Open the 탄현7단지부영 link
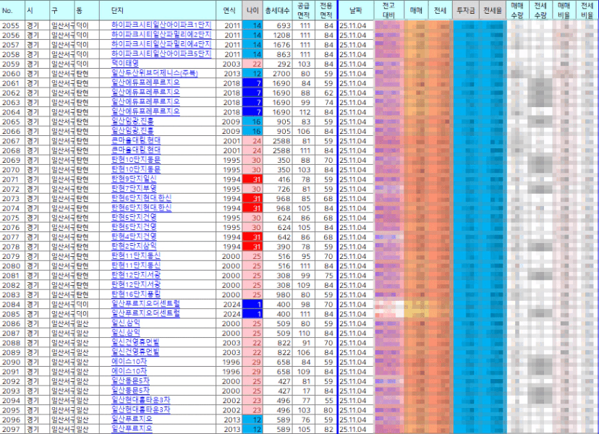This screenshot has height=434, width=599. pos(134,188)
